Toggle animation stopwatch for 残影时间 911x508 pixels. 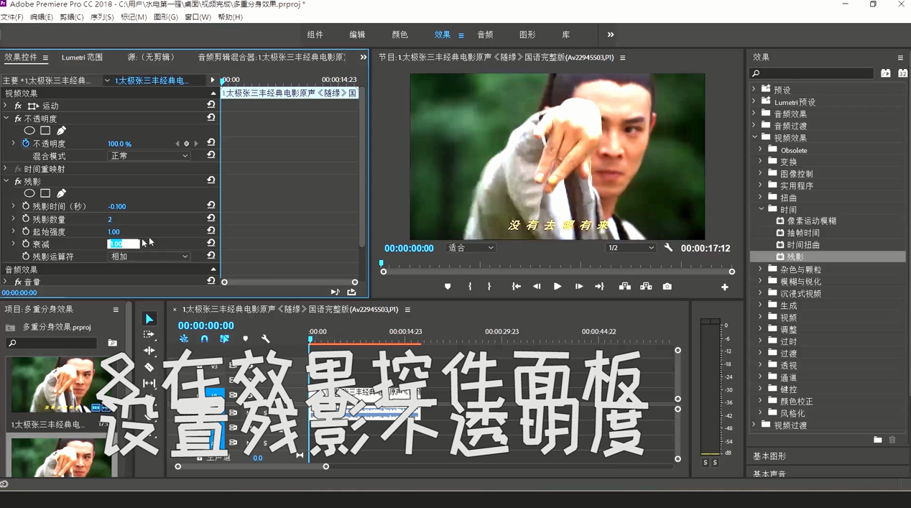point(26,206)
